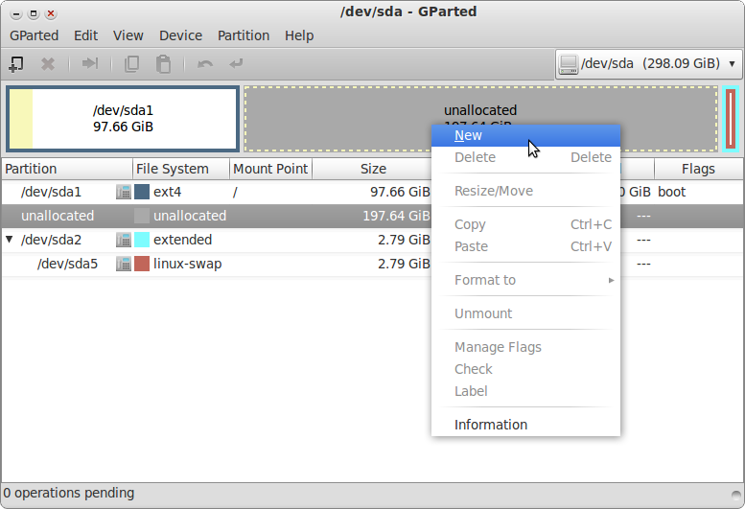745x509 pixels.
Task: Open the GParted menu
Action: pyautogui.click(x=34, y=35)
